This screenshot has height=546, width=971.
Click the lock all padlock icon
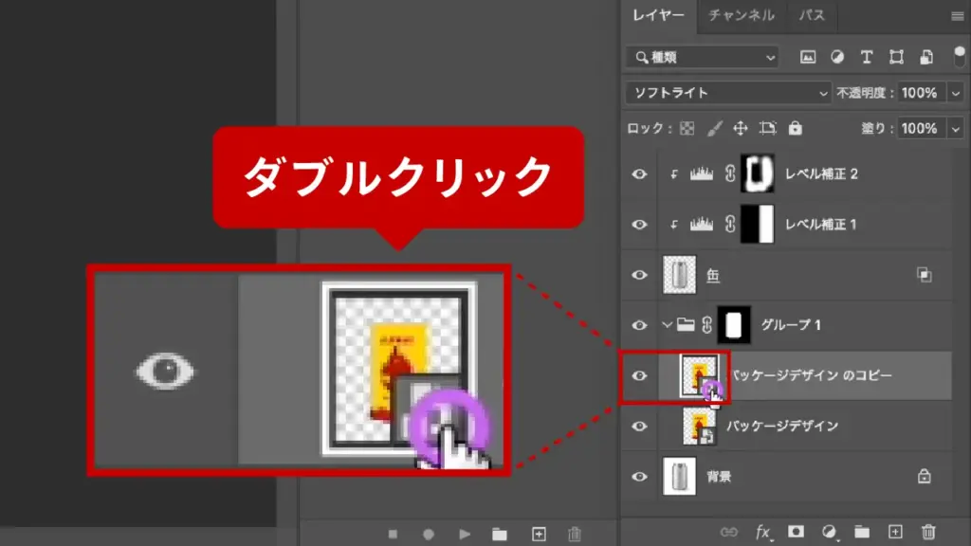(x=796, y=128)
